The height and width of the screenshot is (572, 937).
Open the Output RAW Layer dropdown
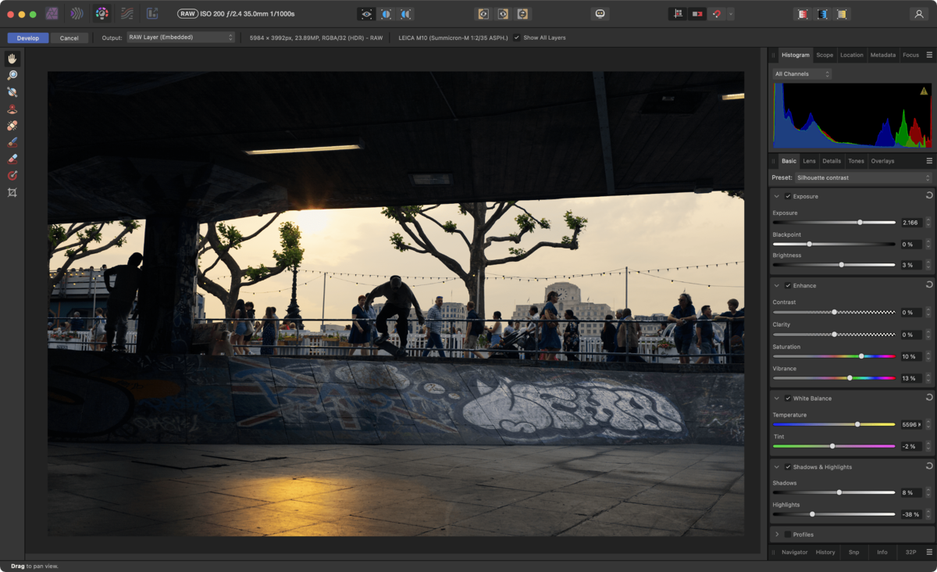(x=180, y=38)
